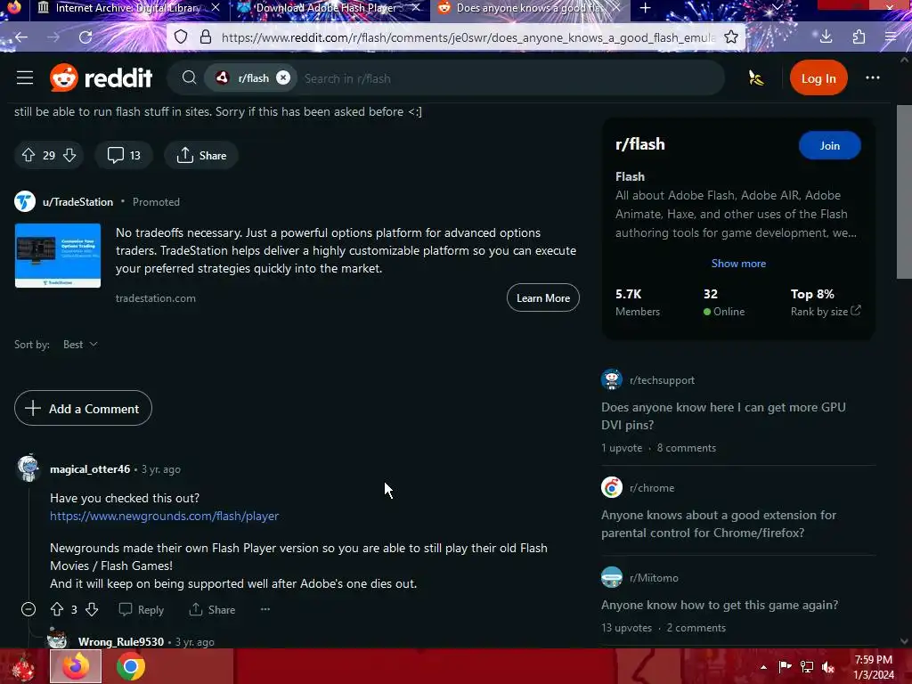
Task: Open the Firefox downloads panel
Action: click(826, 37)
